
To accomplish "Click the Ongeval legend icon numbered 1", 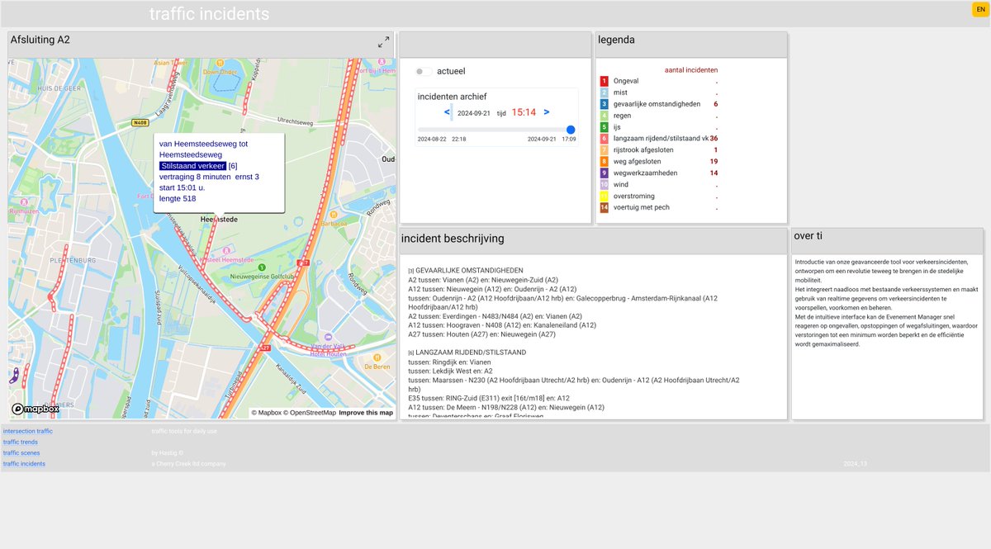I will 604,80.
